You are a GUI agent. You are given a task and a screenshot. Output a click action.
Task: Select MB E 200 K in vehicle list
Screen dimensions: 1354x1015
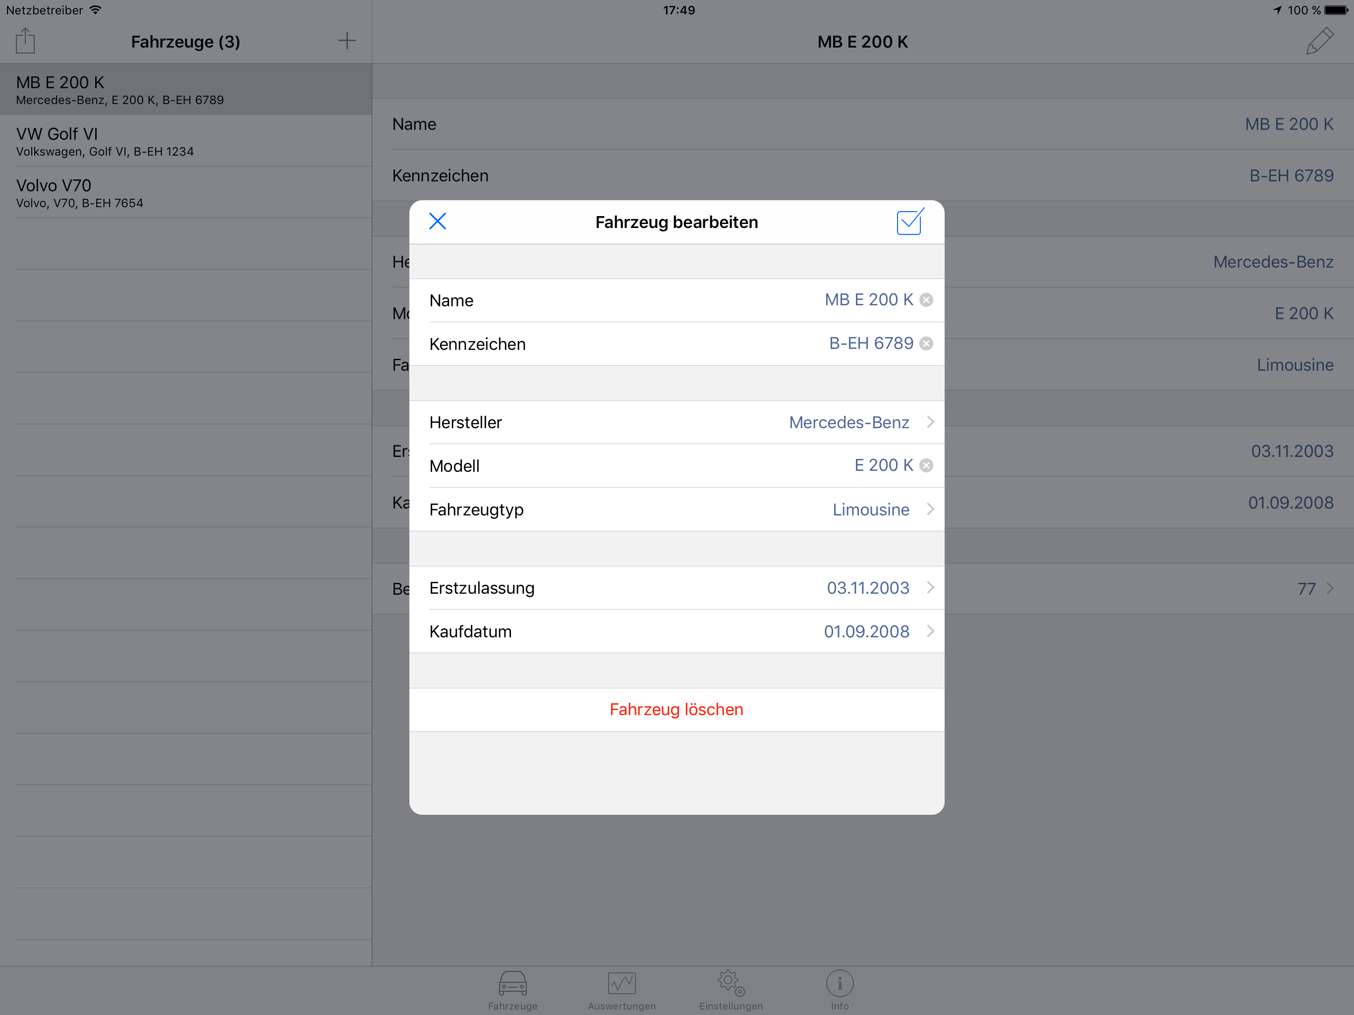point(185,89)
